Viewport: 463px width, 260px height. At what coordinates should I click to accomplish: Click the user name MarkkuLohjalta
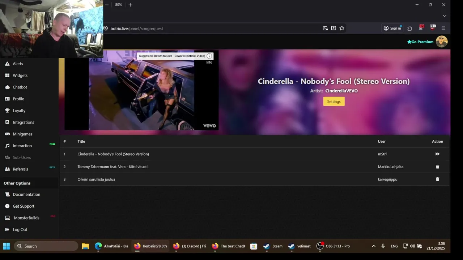391,167
